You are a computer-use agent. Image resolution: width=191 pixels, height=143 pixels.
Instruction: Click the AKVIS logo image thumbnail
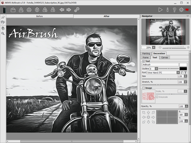tap(148, 96)
